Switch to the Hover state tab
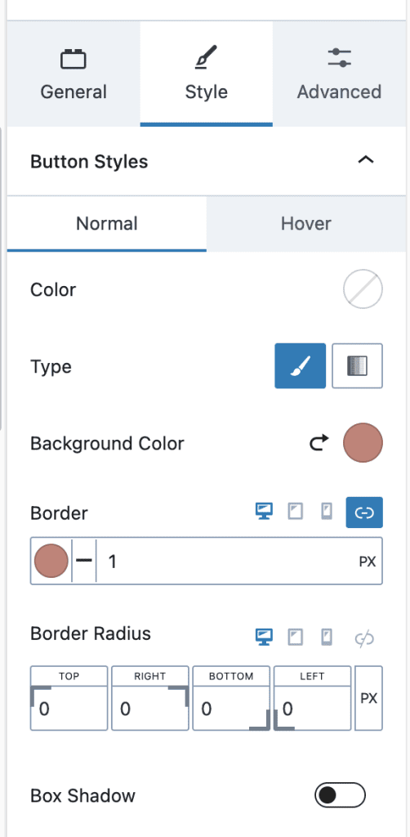 tap(306, 223)
